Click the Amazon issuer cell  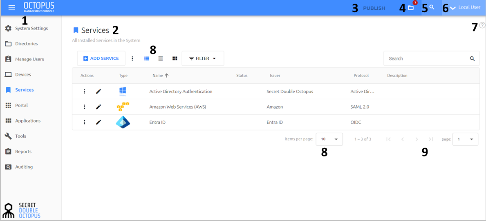pyautogui.click(x=275, y=107)
